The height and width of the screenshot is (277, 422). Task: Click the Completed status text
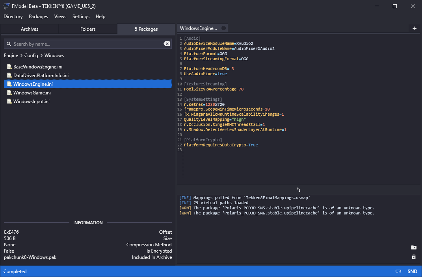(x=15, y=271)
